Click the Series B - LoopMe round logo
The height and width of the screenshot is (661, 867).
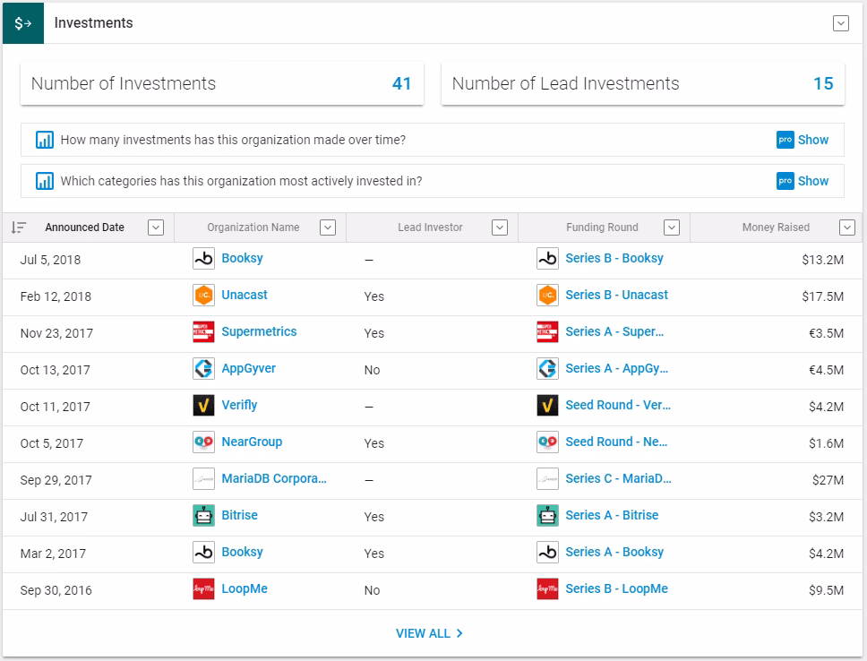547,589
